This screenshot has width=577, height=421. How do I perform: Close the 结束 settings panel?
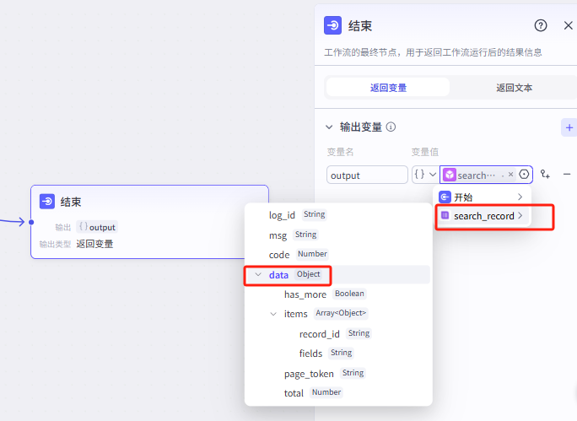(569, 25)
